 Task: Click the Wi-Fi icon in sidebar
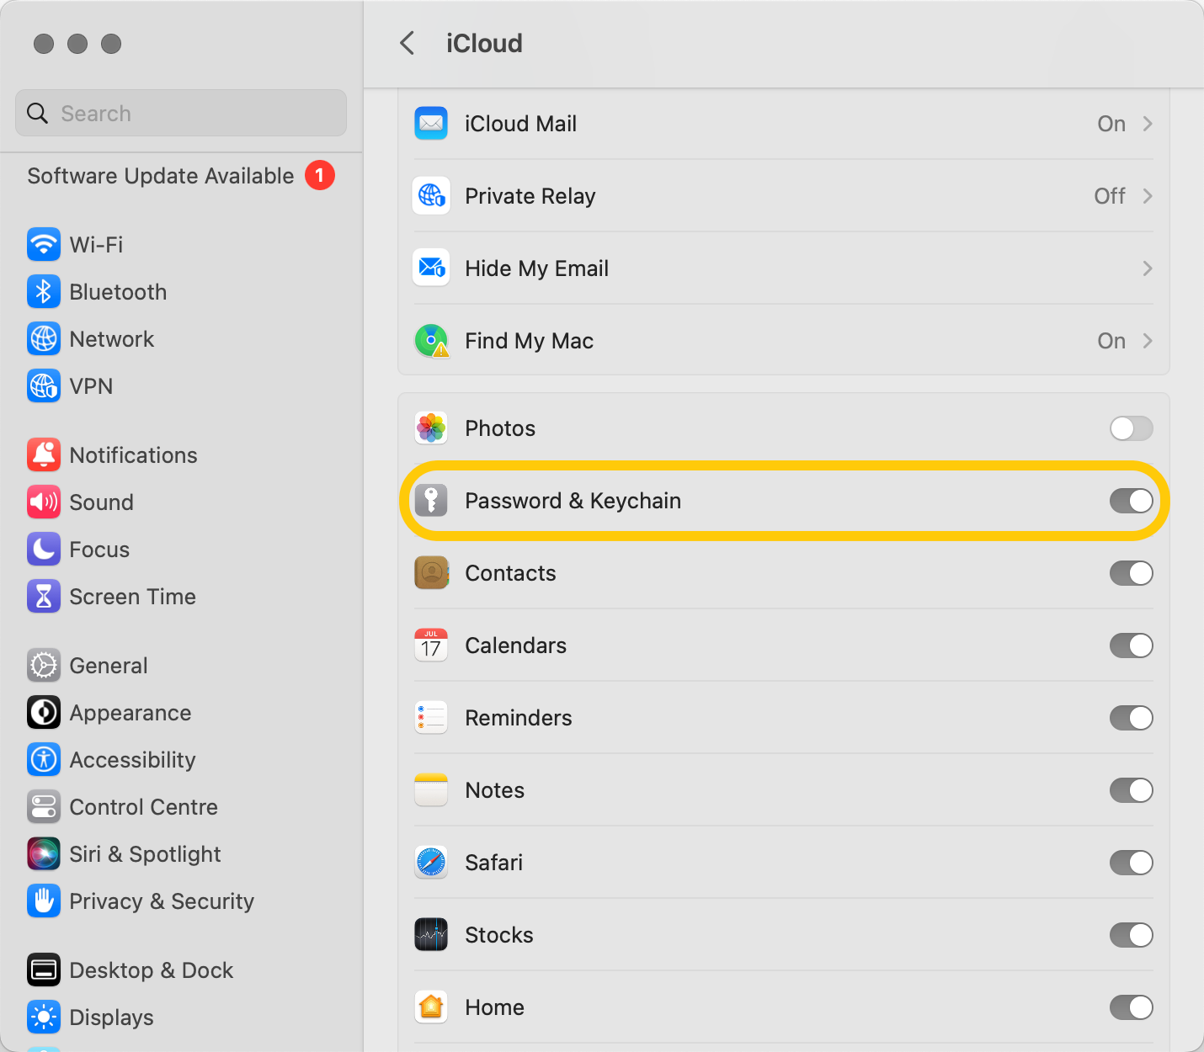44,245
